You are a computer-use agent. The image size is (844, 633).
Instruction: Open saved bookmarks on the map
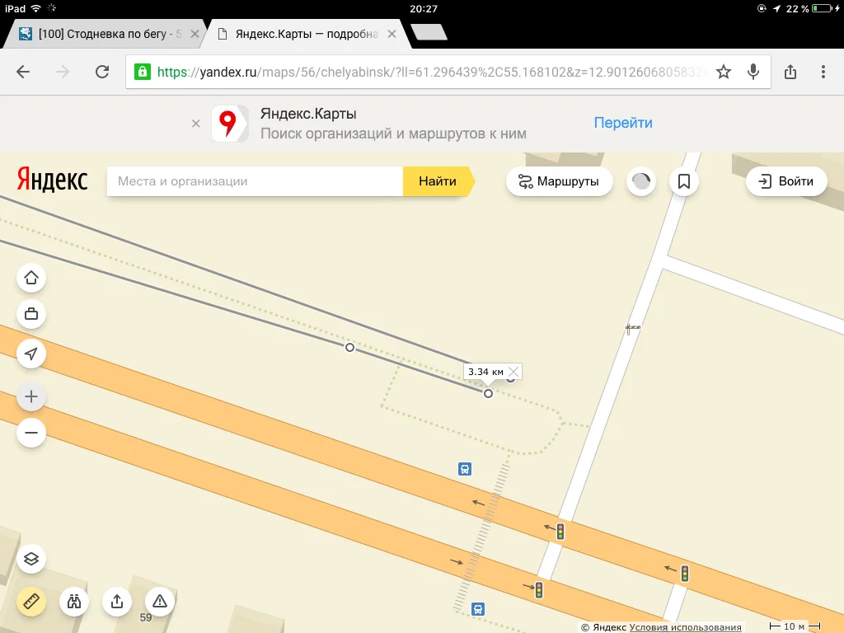coord(683,181)
